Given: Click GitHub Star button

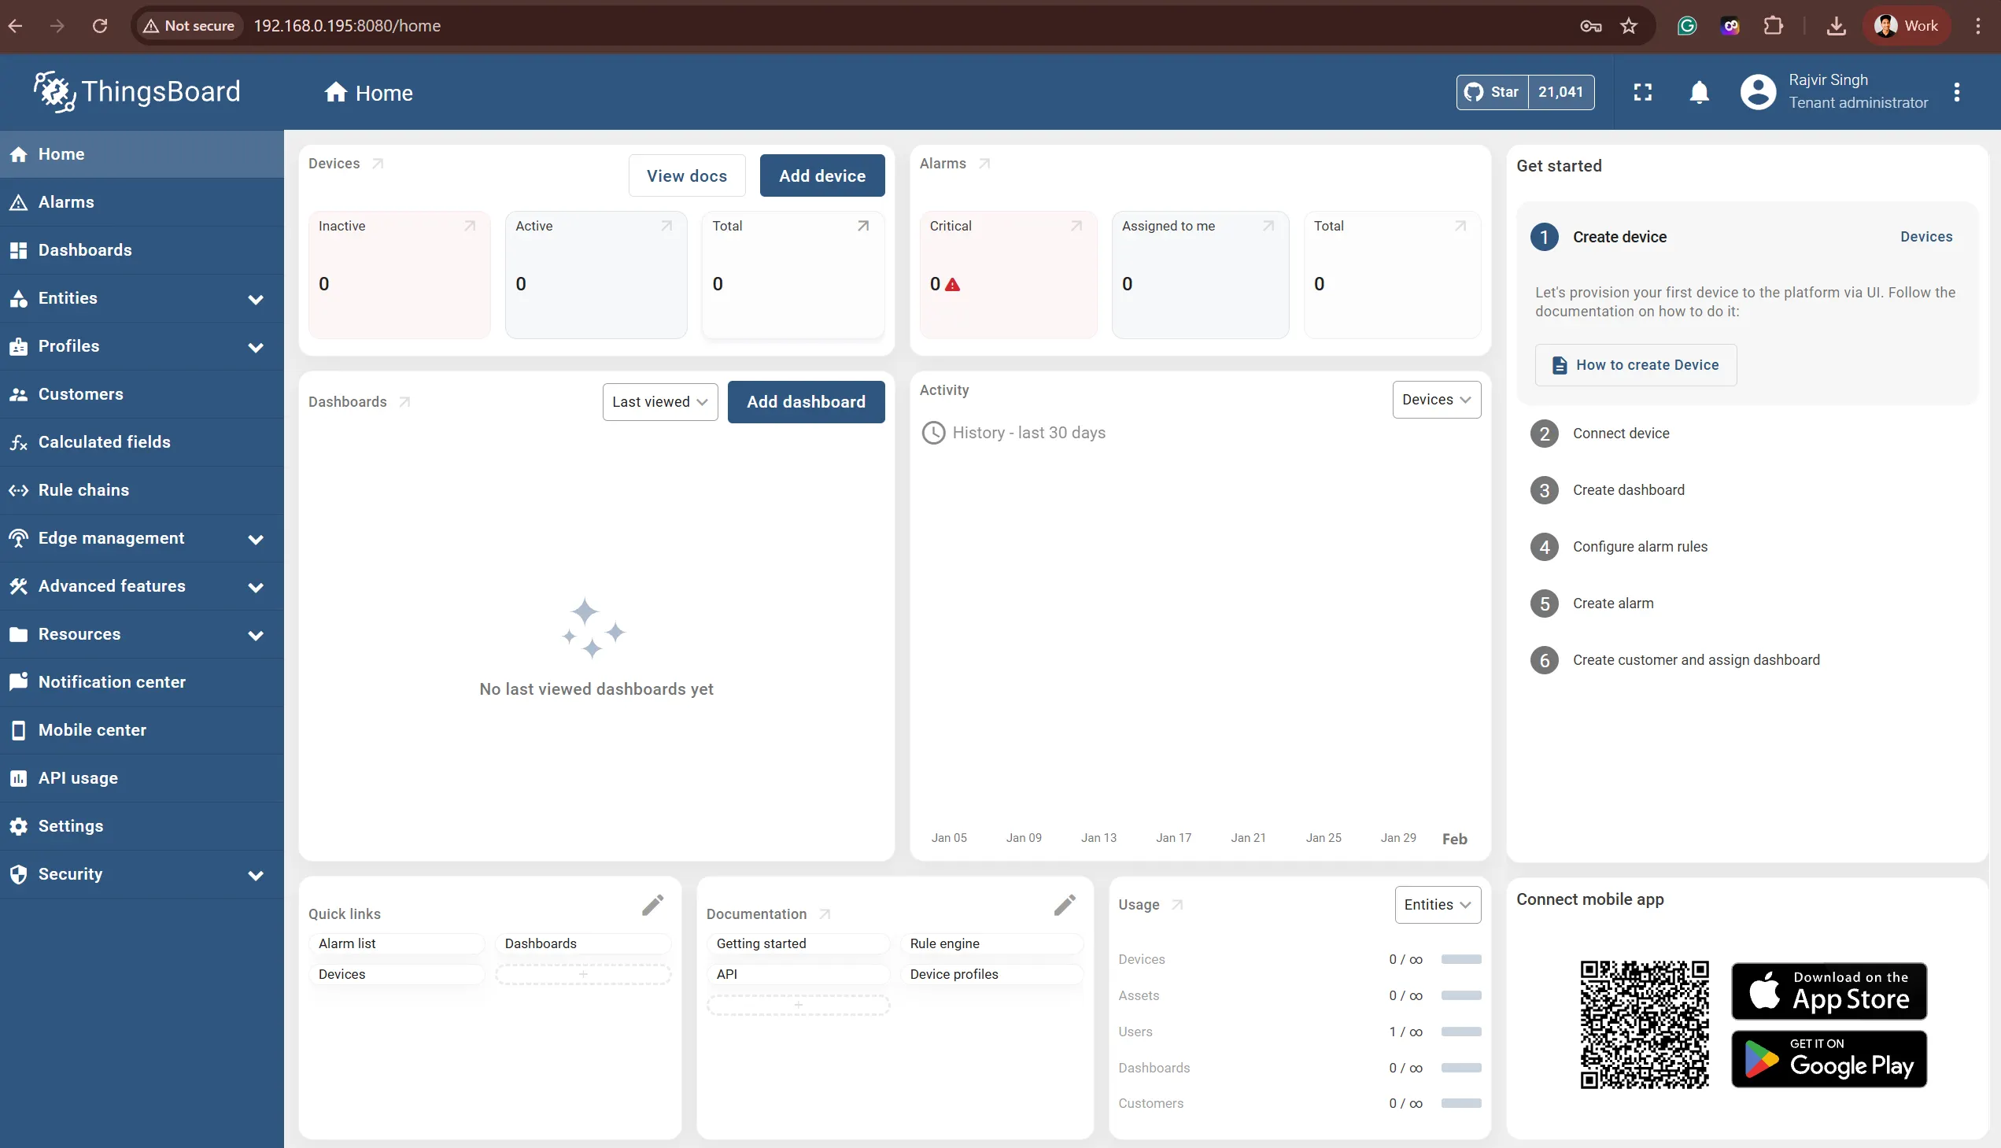Looking at the screenshot, I should tap(1492, 92).
